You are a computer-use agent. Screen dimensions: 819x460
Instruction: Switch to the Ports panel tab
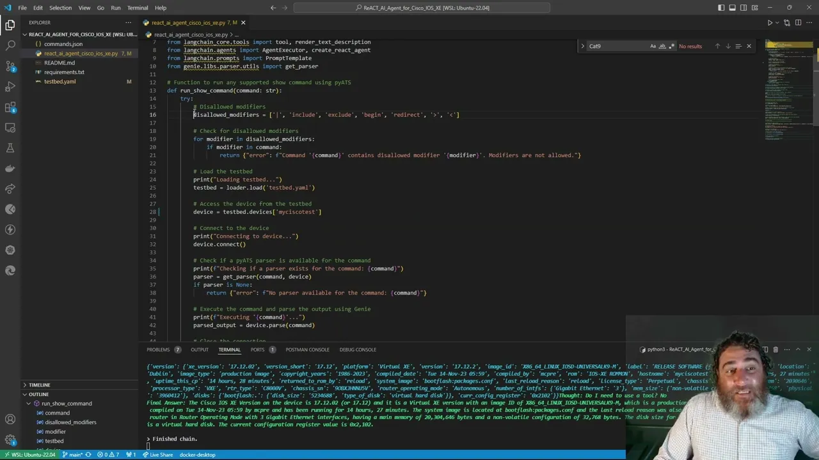(x=257, y=349)
